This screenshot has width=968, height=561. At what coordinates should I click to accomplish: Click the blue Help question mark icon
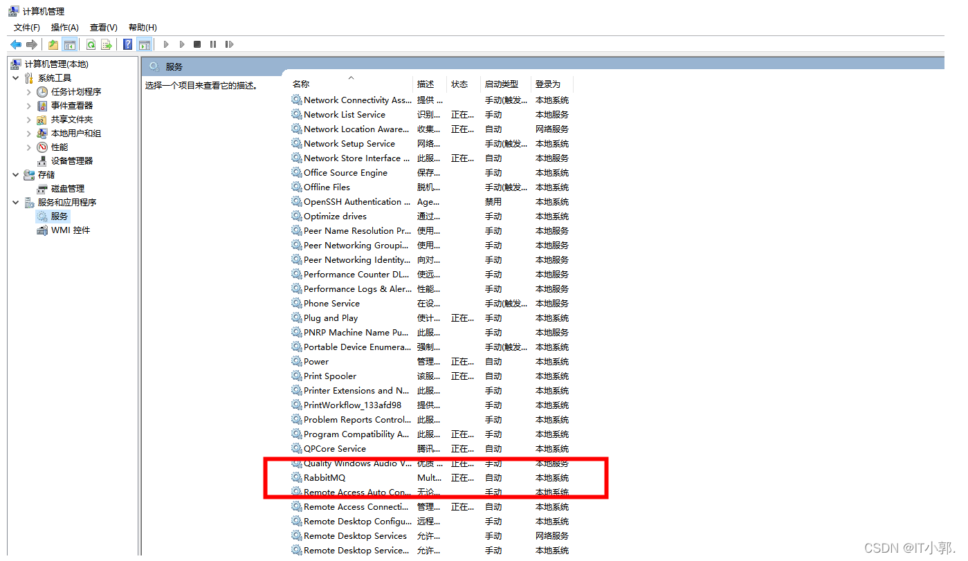tap(128, 44)
